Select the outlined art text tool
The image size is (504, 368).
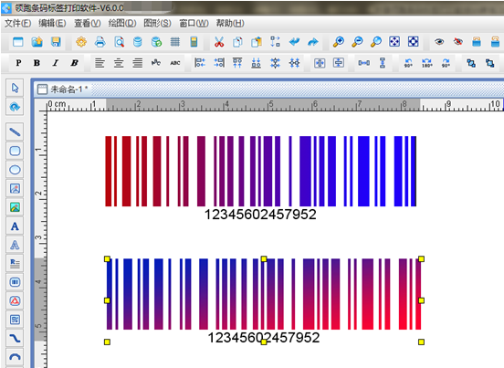pyautogui.click(x=15, y=246)
